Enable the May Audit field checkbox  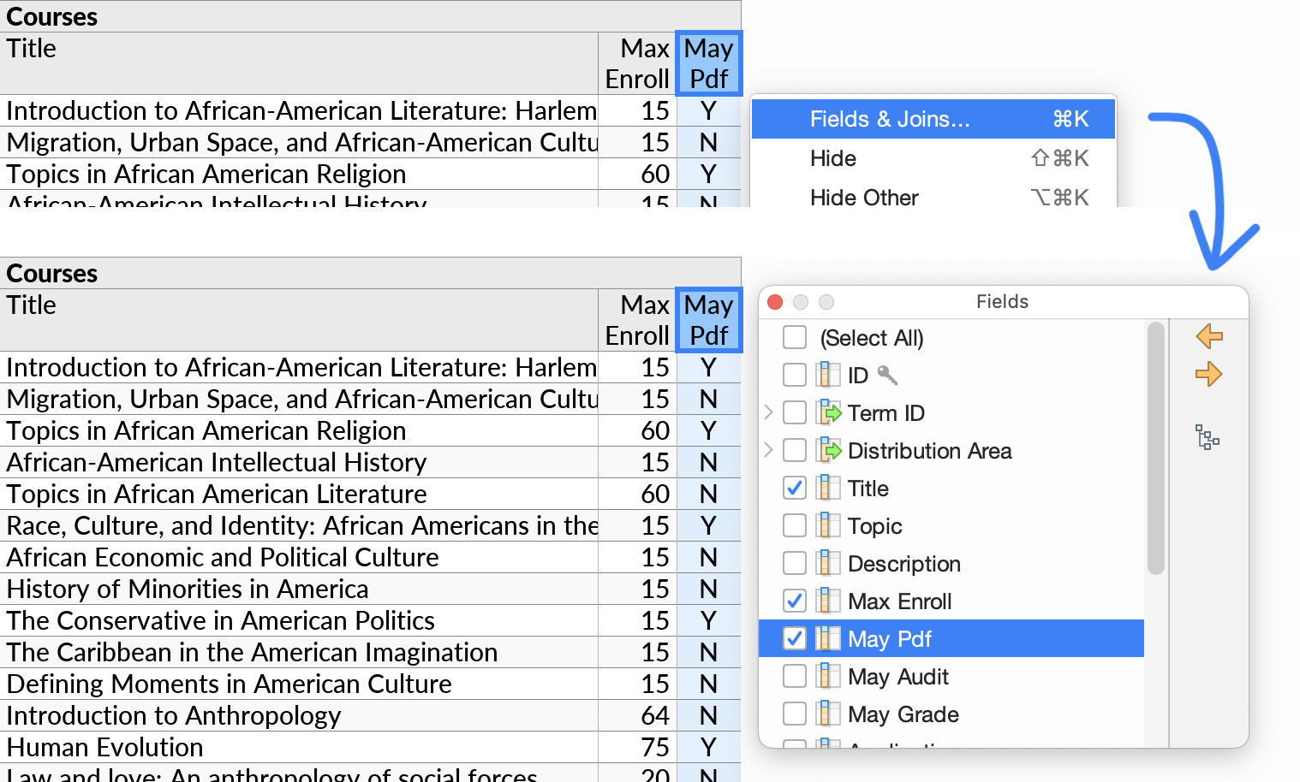(x=794, y=676)
